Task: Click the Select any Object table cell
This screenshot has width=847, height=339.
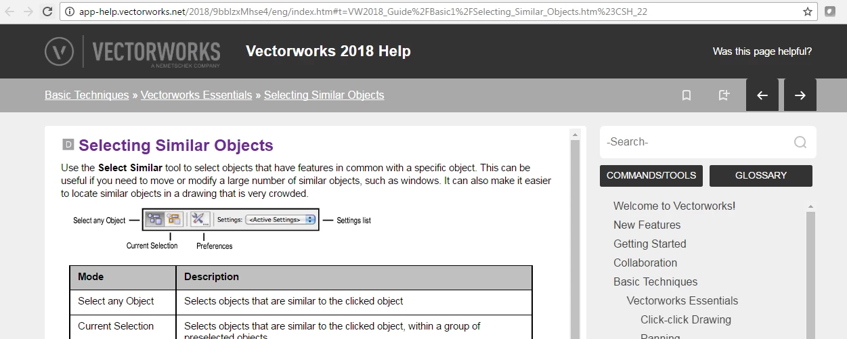Action: pyautogui.click(x=123, y=302)
